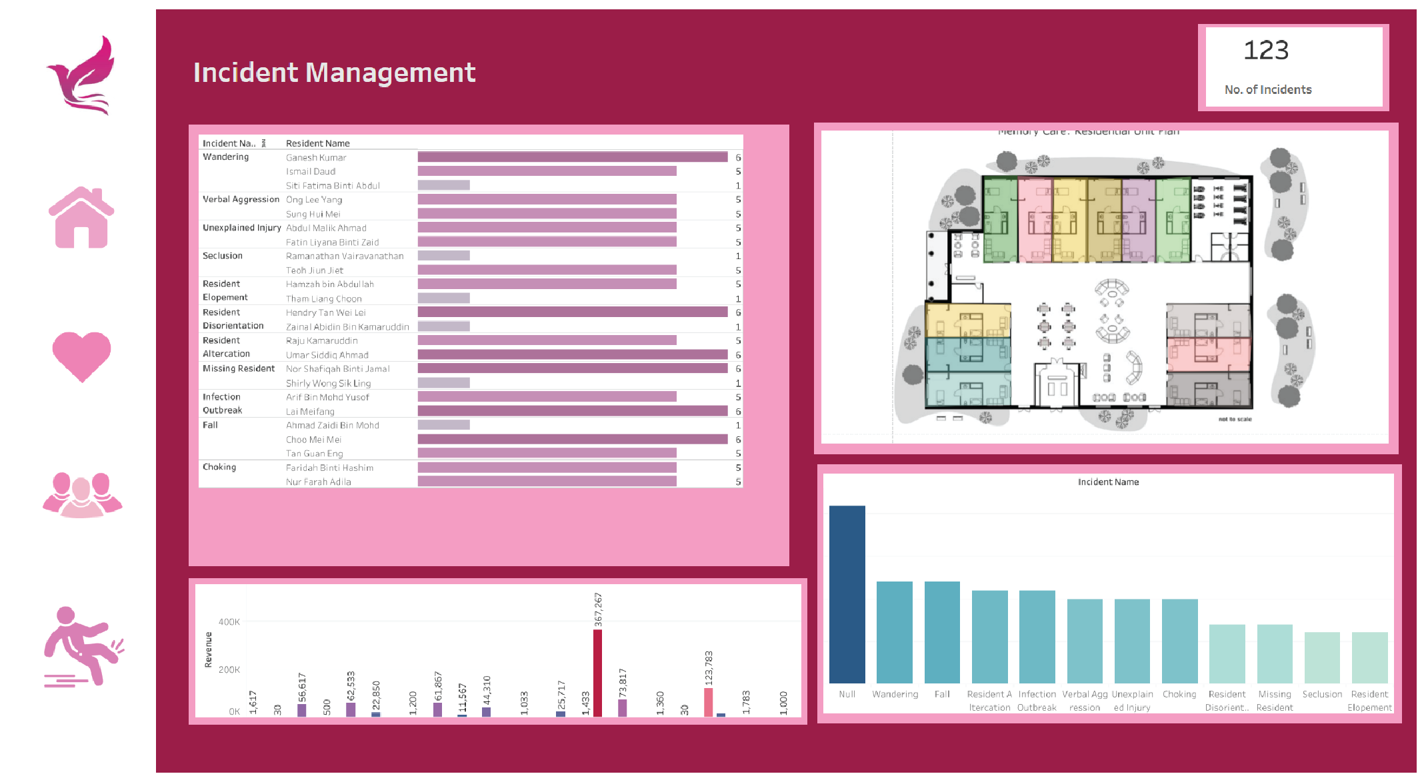Click the Choking row label

(x=219, y=467)
